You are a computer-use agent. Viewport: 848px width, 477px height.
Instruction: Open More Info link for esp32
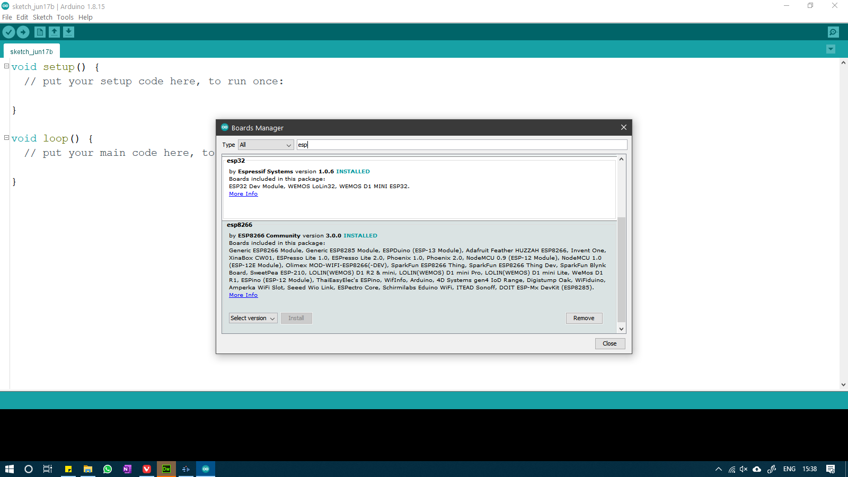[x=243, y=194]
